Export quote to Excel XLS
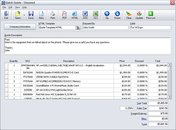The width and height of the screenshot is (176, 130). pyautogui.click(x=95, y=15)
